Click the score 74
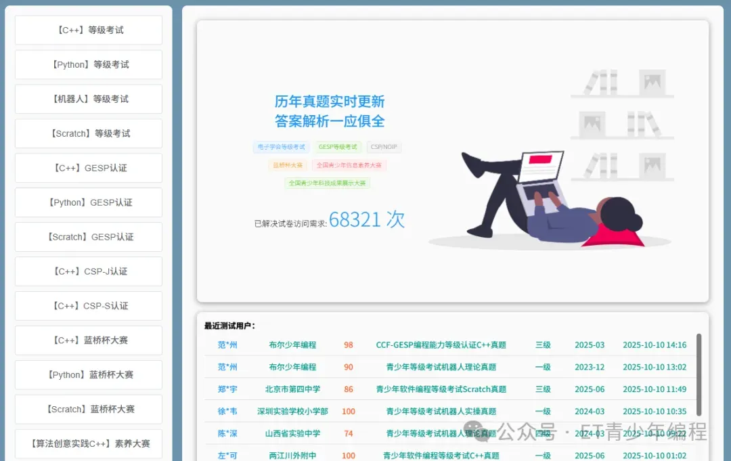 [349, 433]
